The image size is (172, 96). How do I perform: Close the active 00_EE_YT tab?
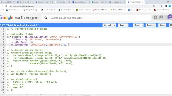click(x=143, y=2)
